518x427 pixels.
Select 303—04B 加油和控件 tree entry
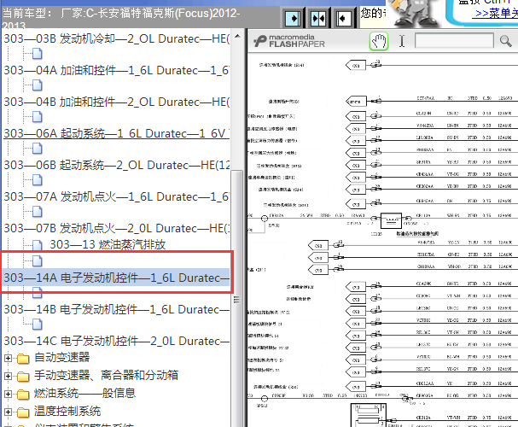tap(116, 102)
